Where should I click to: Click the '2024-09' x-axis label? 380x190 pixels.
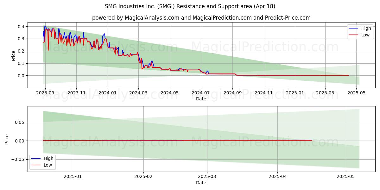pyautogui.click(x=233, y=93)
